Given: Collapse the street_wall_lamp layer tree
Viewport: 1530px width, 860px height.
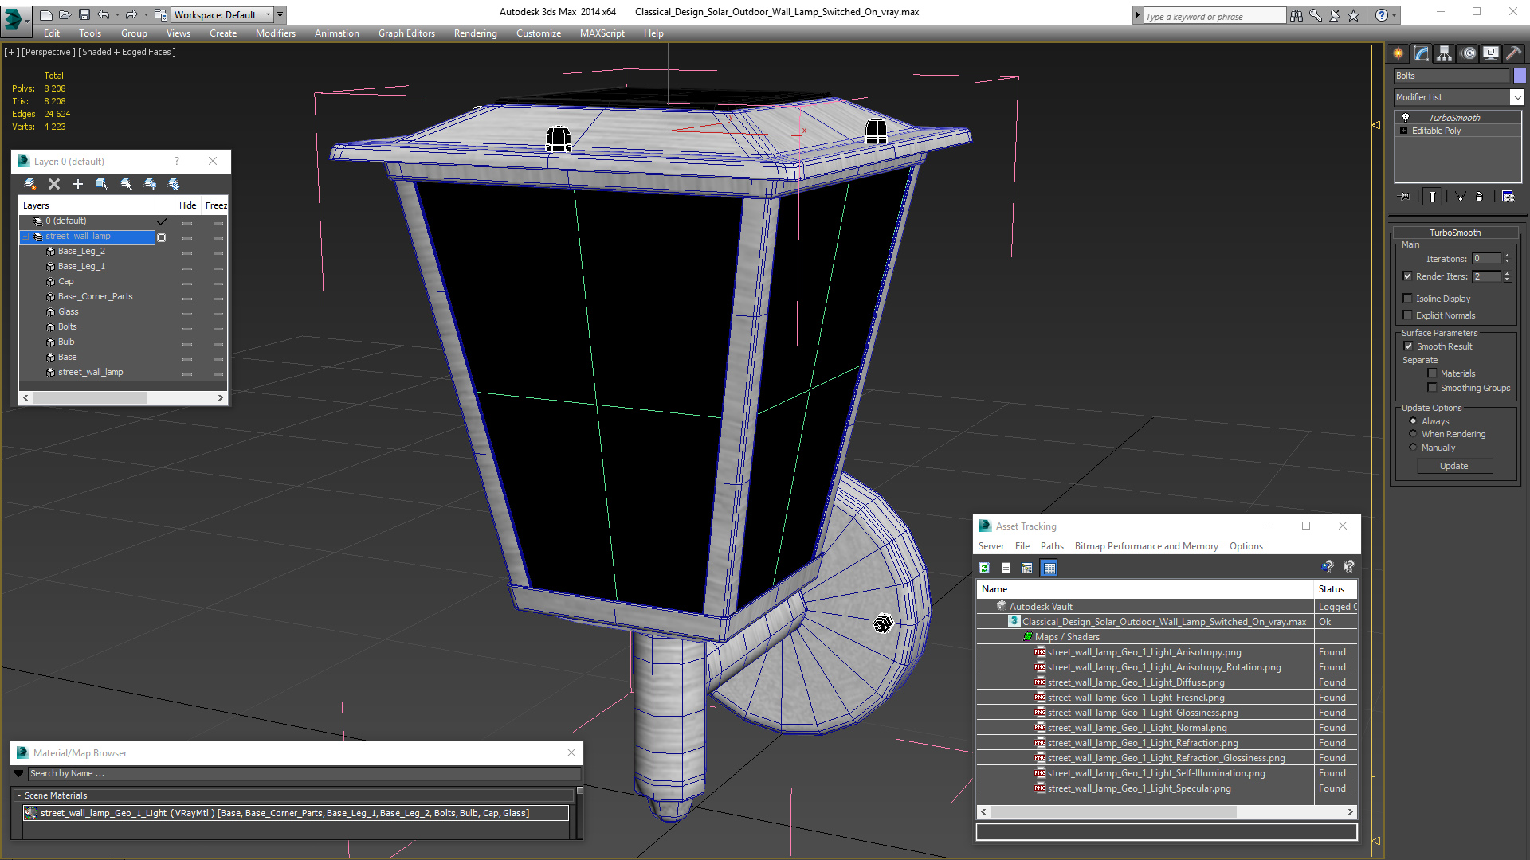Looking at the screenshot, I should (25, 236).
